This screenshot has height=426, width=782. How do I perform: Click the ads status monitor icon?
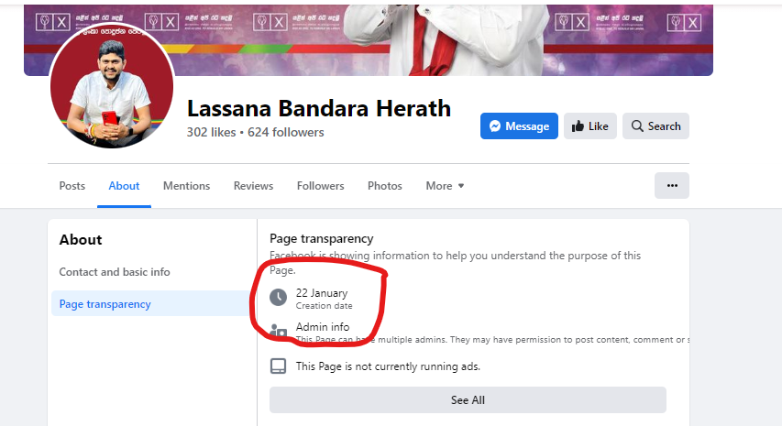coord(279,366)
